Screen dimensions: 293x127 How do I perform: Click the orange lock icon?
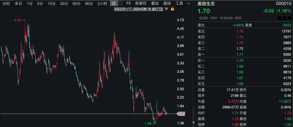pyautogui.click(x=172, y=9)
